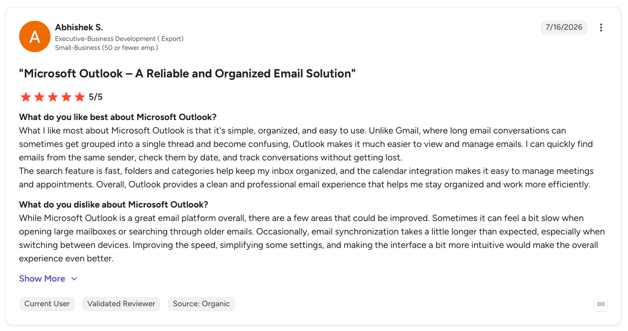
Task: Click 'What do you dislike' heading
Action: [x=113, y=205]
